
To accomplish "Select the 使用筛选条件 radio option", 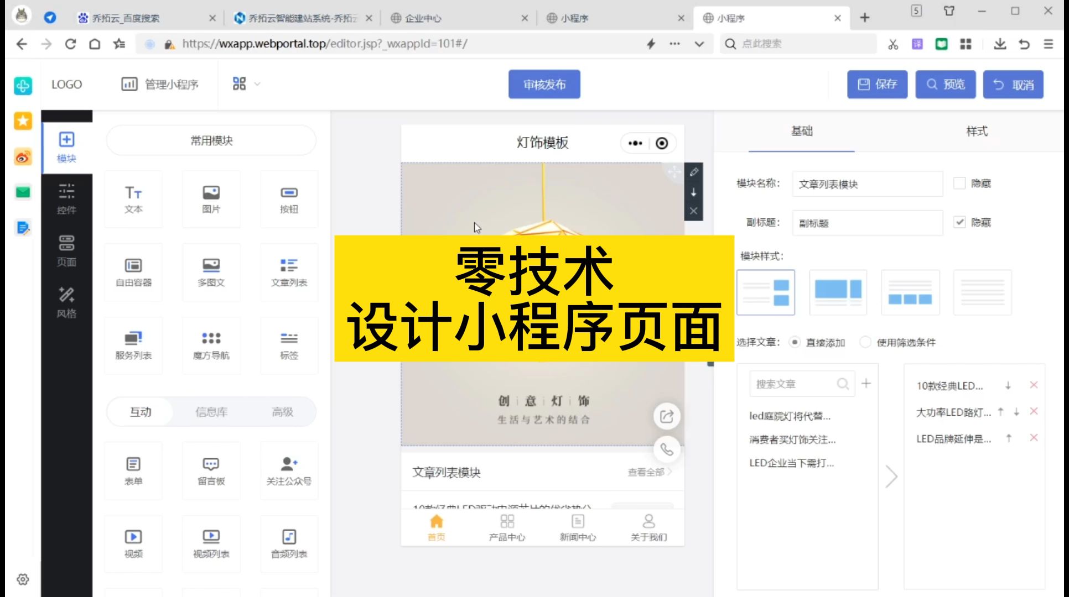I will pyautogui.click(x=865, y=342).
